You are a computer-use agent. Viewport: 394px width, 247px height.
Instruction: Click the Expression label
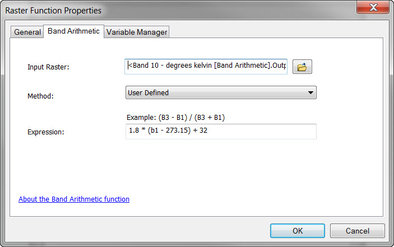pos(46,132)
